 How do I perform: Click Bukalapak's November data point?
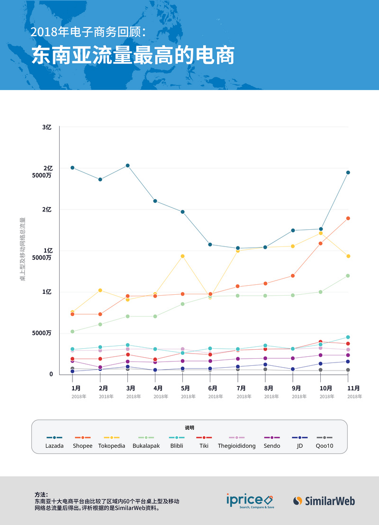click(348, 276)
